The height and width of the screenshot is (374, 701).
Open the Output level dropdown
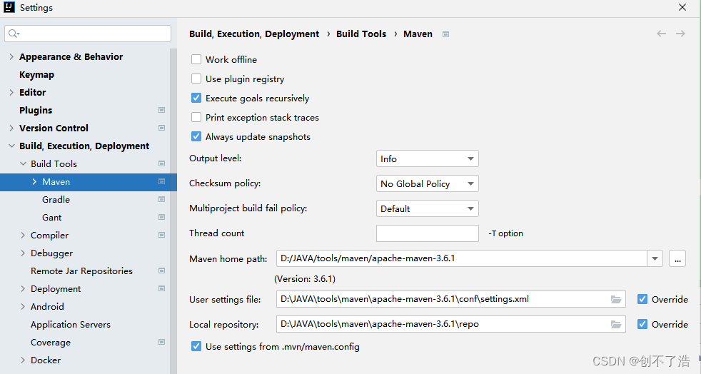tap(427, 159)
